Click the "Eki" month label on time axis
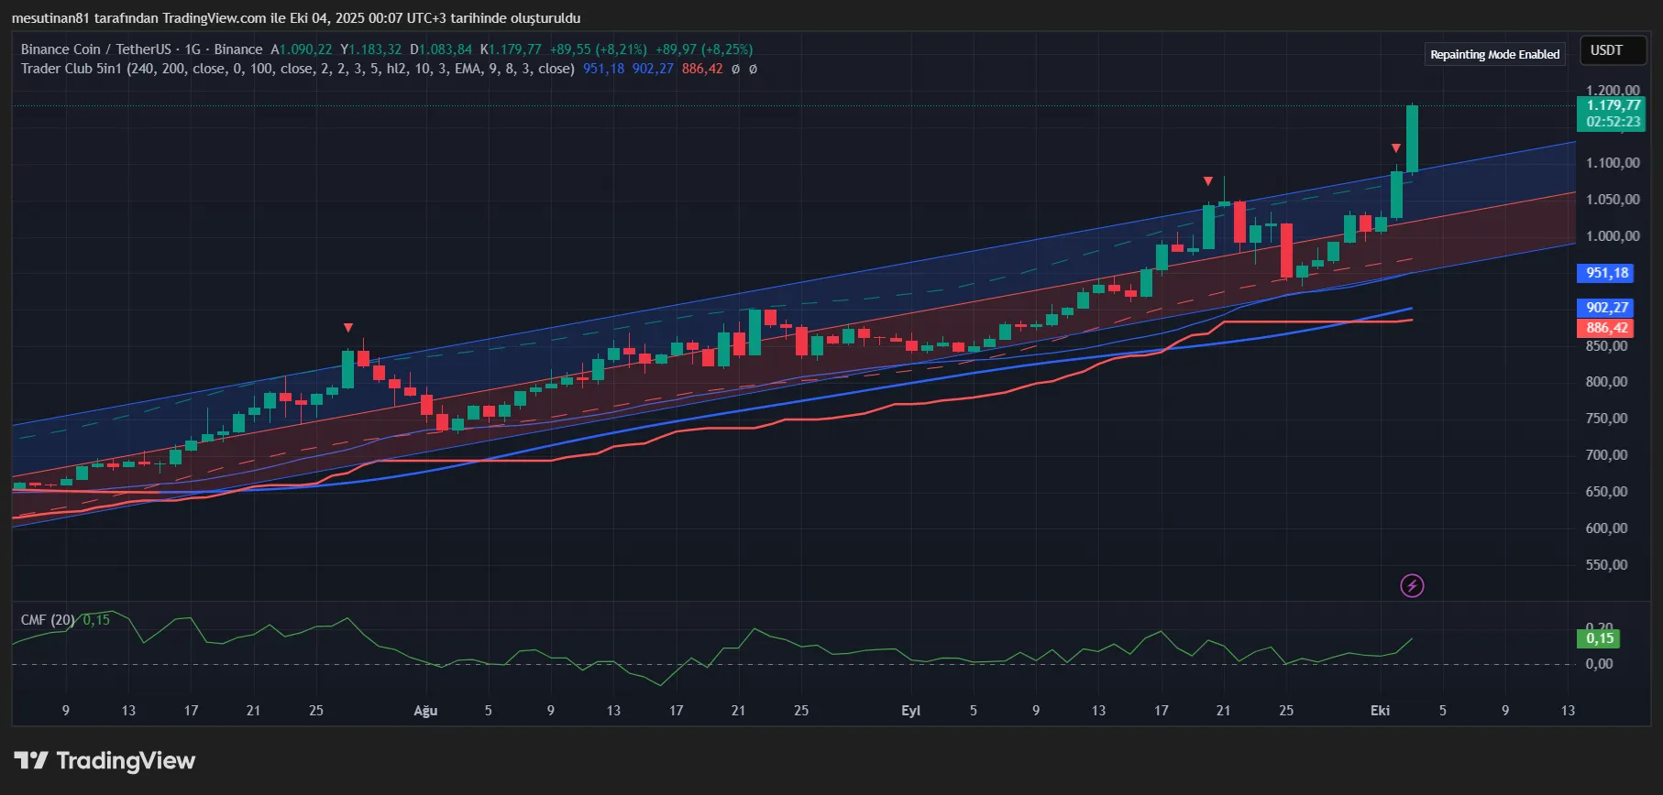 pos(1380,711)
